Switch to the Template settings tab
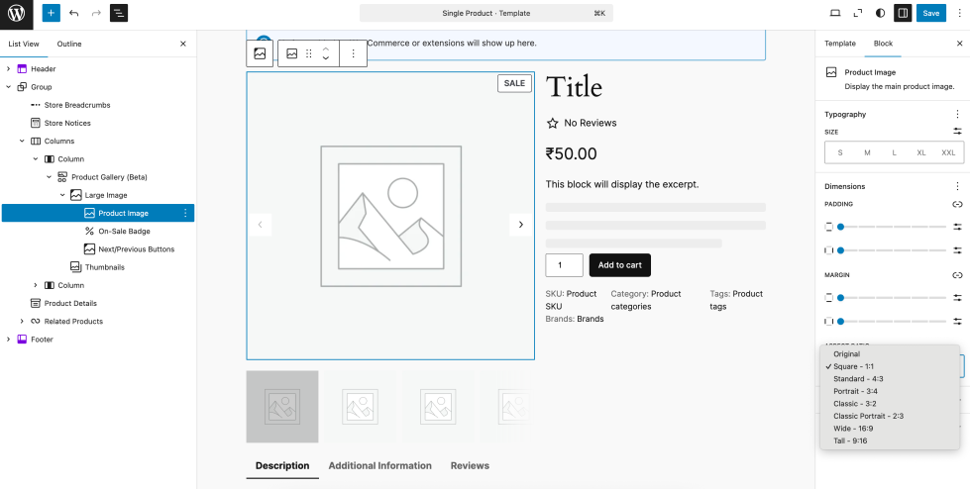Screen dimensions: 970x489 pyautogui.click(x=840, y=44)
